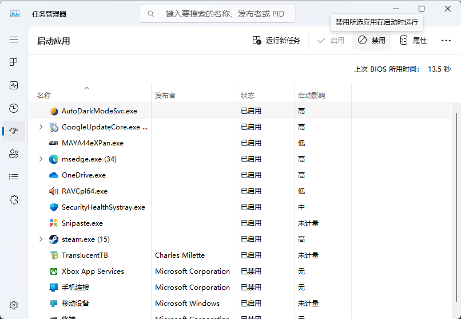Sort by the 状态 column header
This screenshot has height=319, width=461.
[248, 96]
